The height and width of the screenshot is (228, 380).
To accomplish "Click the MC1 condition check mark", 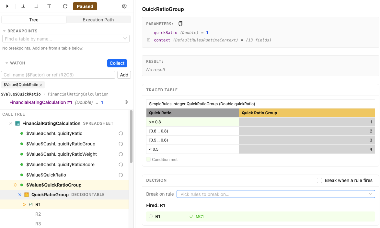I will pyautogui.click(x=191, y=217).
